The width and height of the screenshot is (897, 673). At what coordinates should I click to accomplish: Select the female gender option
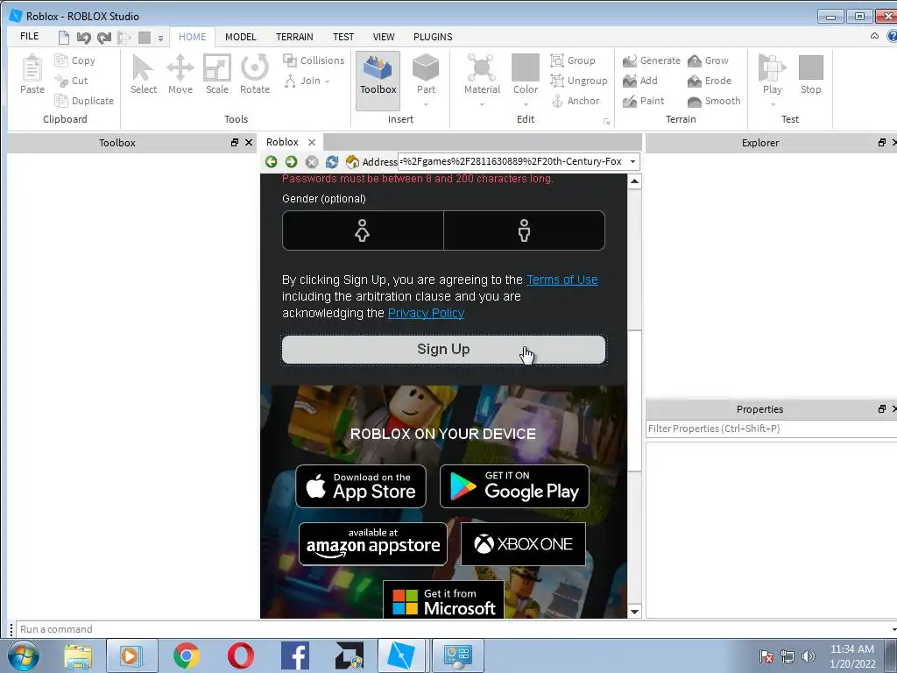(362, 230)
